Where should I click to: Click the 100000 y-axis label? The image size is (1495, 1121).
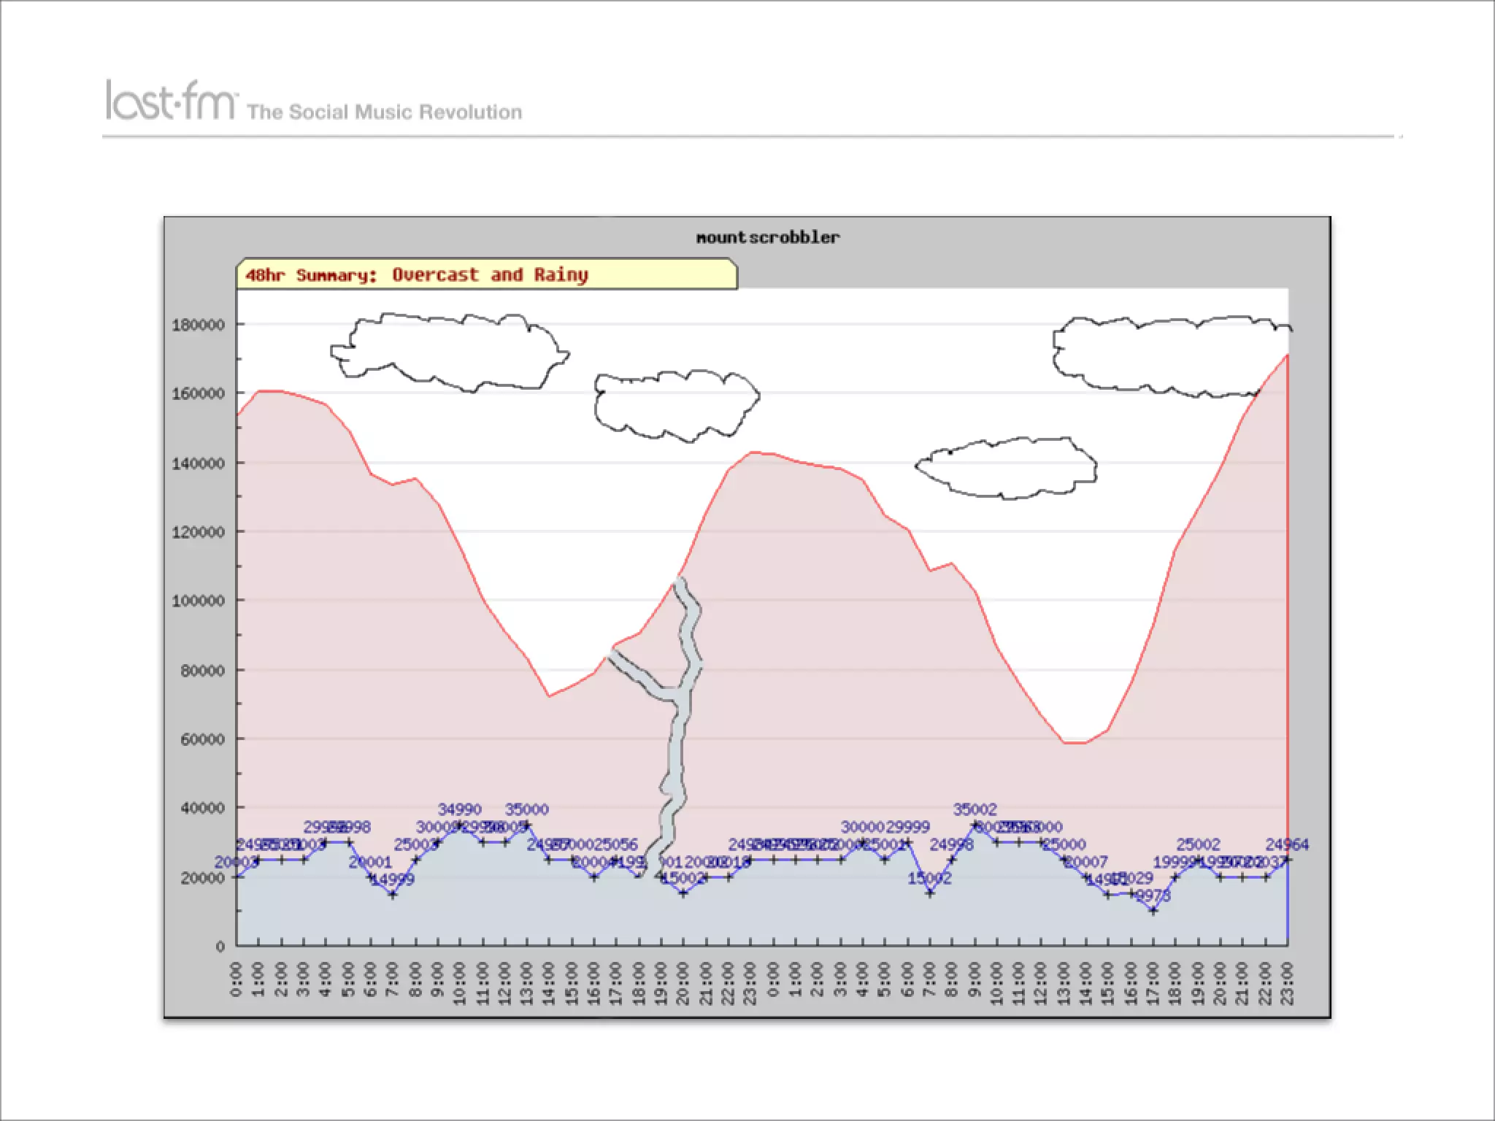(x=198, y=601)
